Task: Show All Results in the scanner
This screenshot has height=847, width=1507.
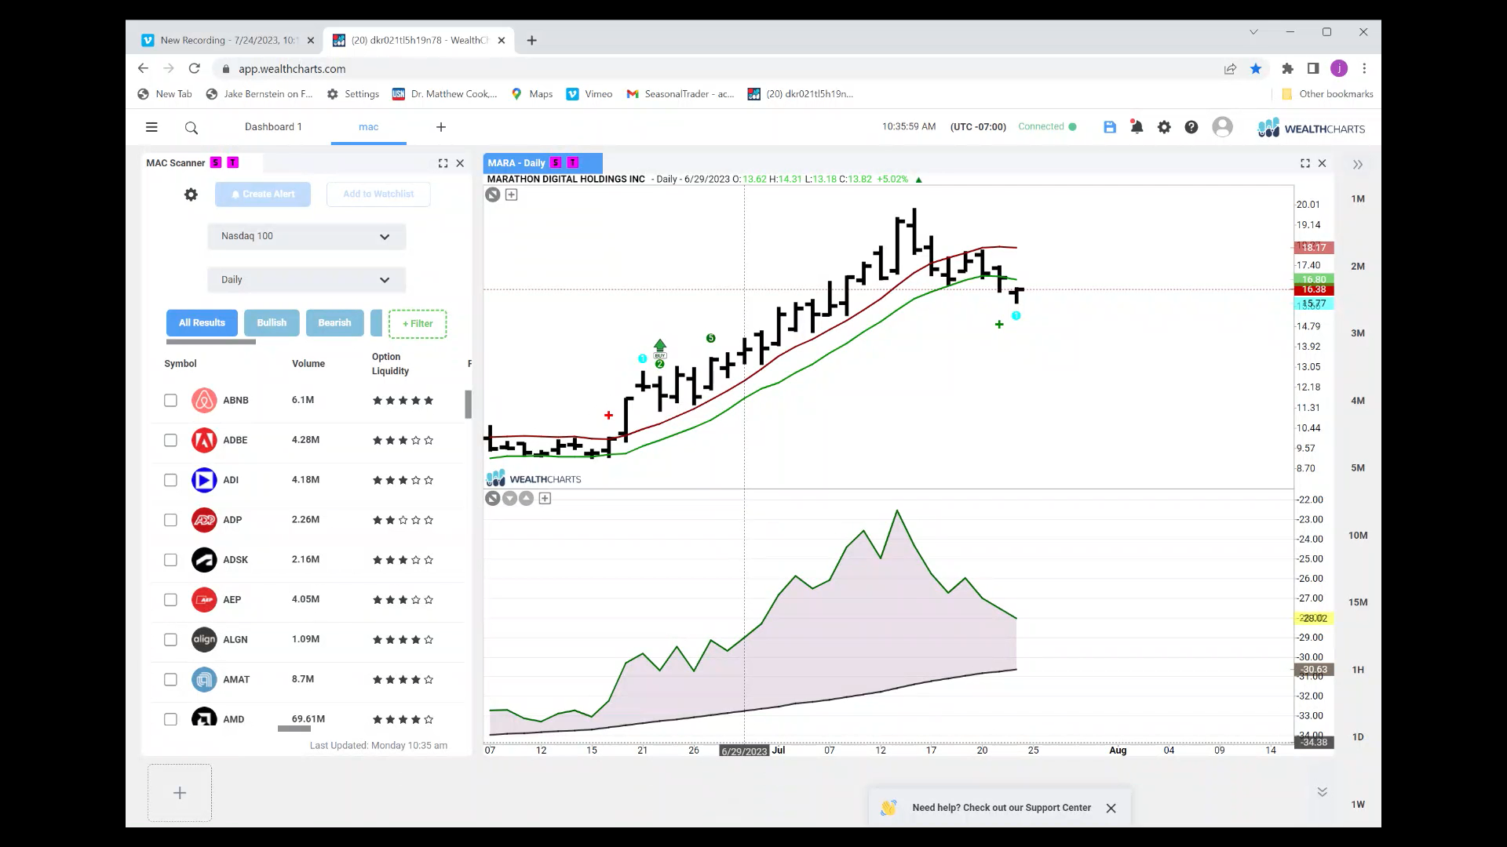Action: point(202,323)
